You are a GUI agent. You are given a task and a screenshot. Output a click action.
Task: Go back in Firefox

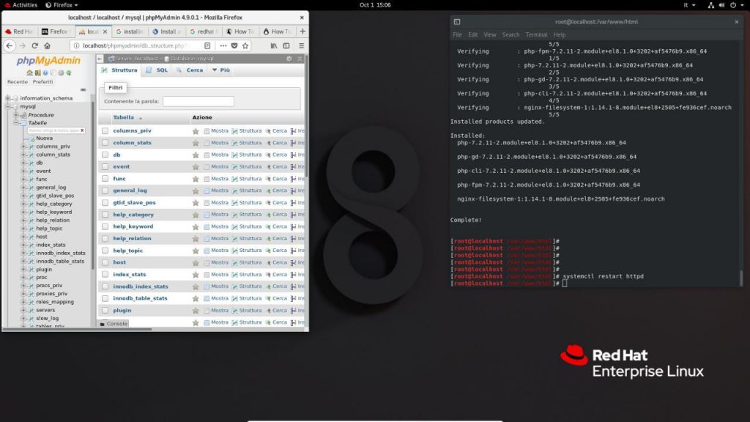point(10,45)
